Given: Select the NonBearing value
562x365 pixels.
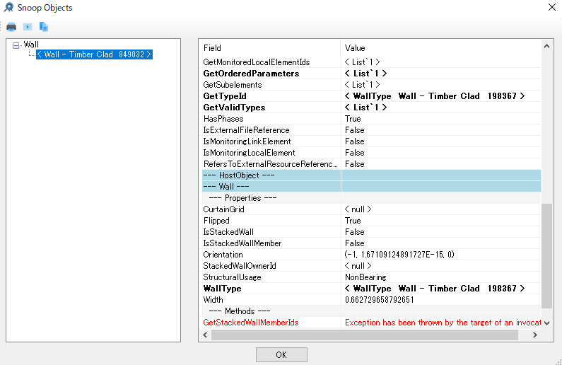Looking at the screenshot, I should (365, 277).
